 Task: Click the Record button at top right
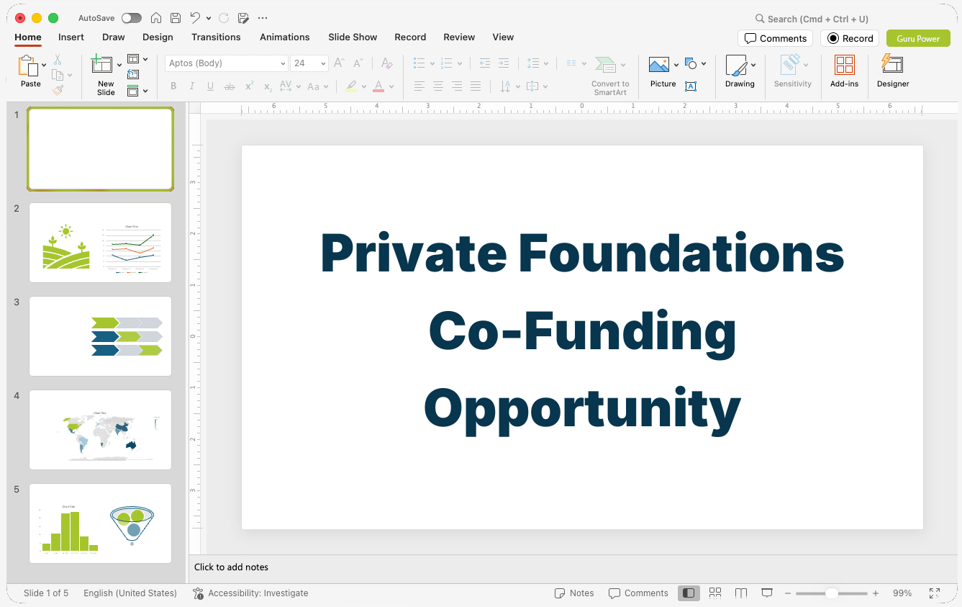(850, 38)
